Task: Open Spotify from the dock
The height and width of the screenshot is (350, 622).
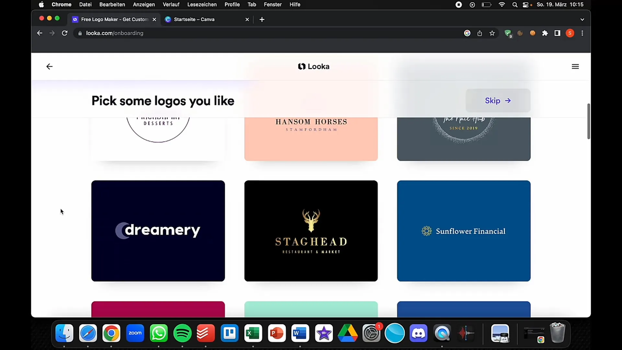Action: pyautogui.click(x=182, y=333)
